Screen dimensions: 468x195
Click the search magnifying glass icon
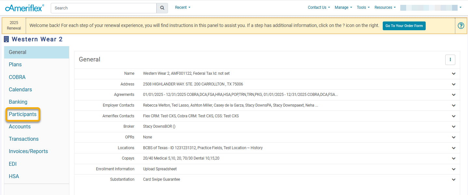162,8
